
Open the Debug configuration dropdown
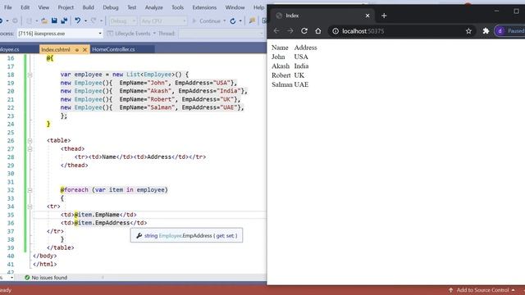[123, 21]
